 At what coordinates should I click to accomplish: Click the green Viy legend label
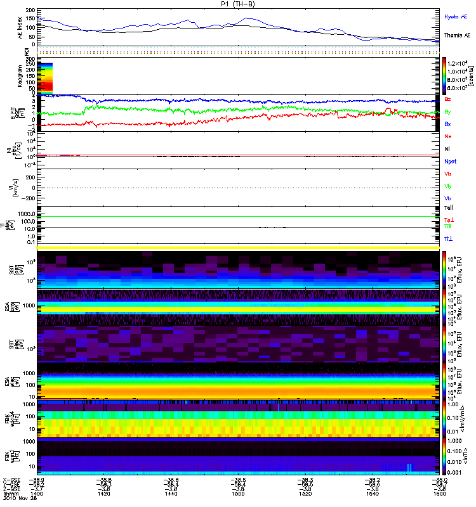coord(447,186)
